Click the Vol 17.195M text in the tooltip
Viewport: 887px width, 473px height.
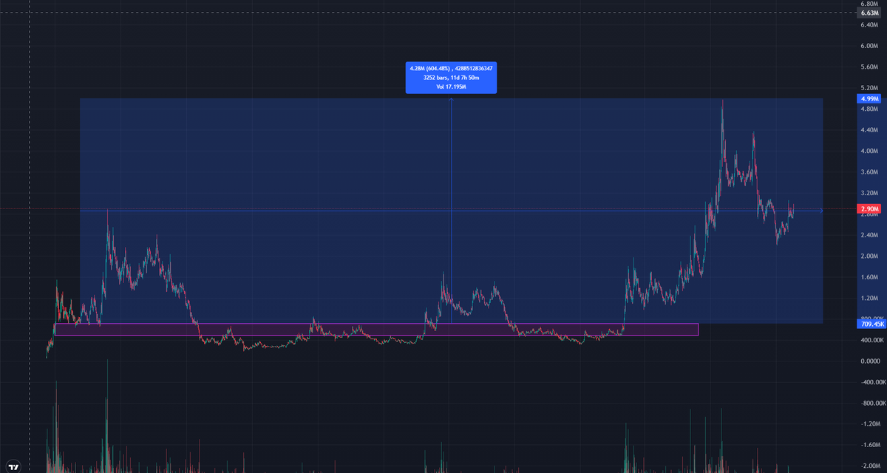(451, 87)
